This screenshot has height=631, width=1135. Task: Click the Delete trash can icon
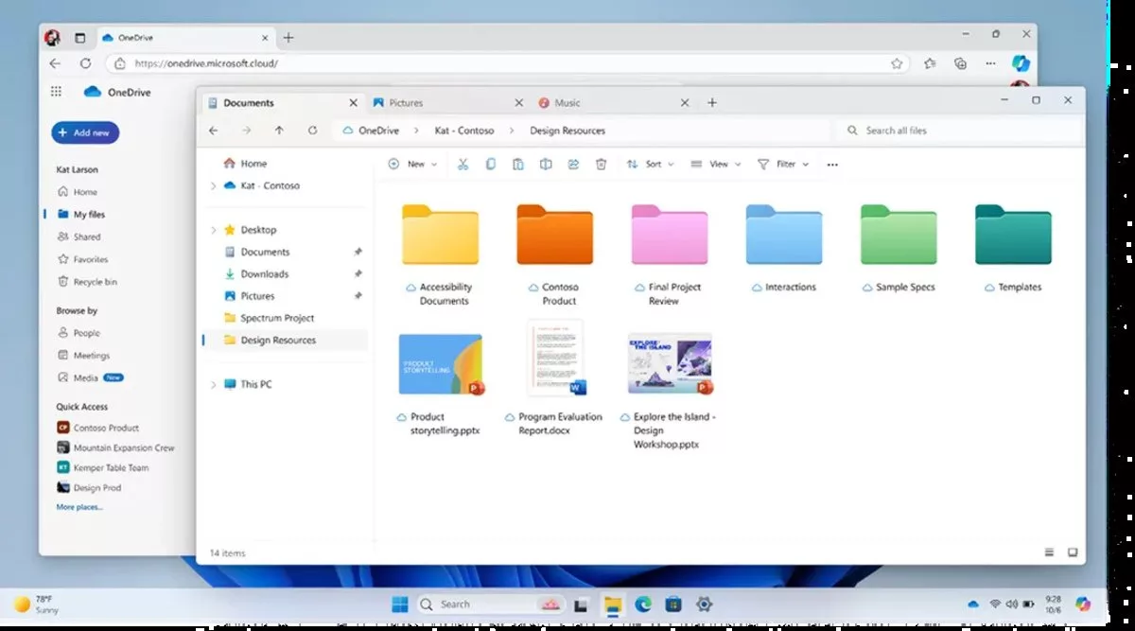(x=601, y=164)
